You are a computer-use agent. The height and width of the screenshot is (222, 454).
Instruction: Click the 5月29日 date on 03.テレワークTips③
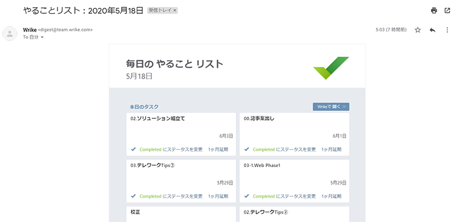(x=225, y=183)
